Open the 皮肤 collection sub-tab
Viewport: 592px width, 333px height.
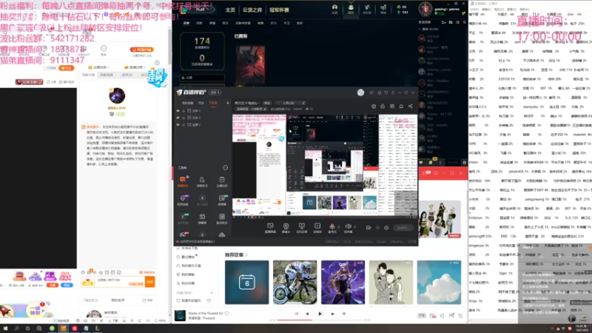(199, 23)
